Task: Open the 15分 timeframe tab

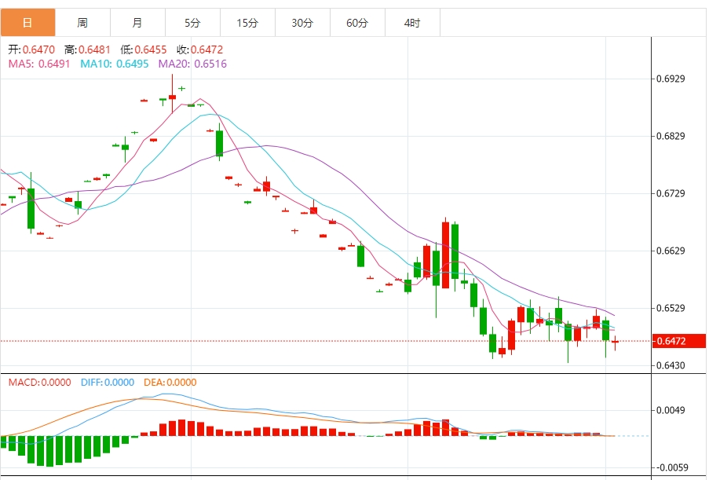Action: click(x=247, y=22)
